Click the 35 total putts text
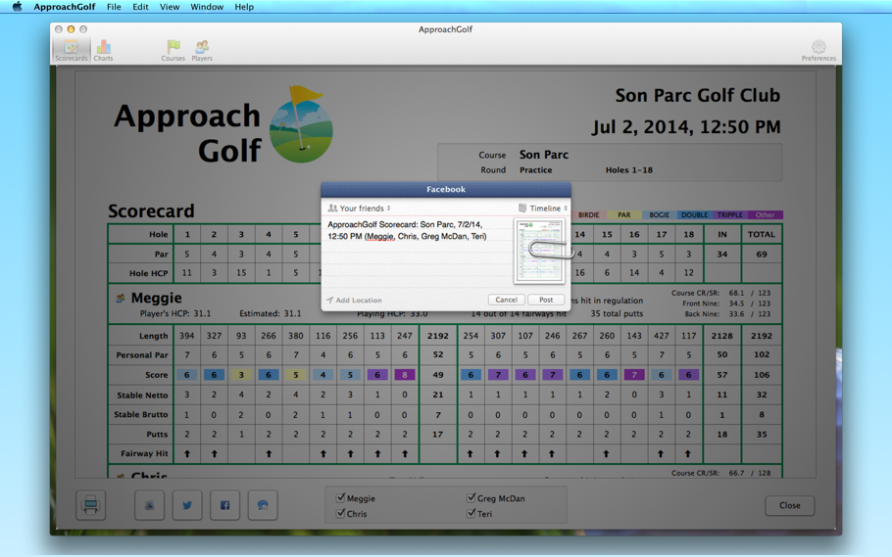Image resolution: width=892 pixels, height=557 pixels. coord(617,313)
